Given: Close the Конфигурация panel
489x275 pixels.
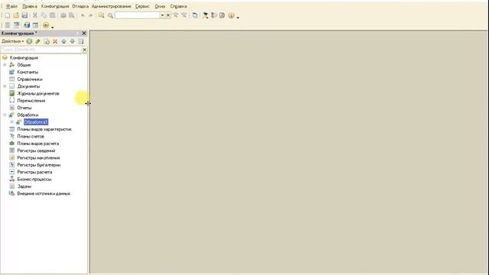Looking at the screenshot, I should 84,33.
